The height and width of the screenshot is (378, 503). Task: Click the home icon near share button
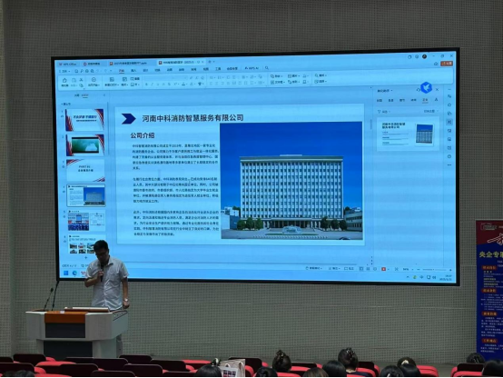(x=436, y=64)
